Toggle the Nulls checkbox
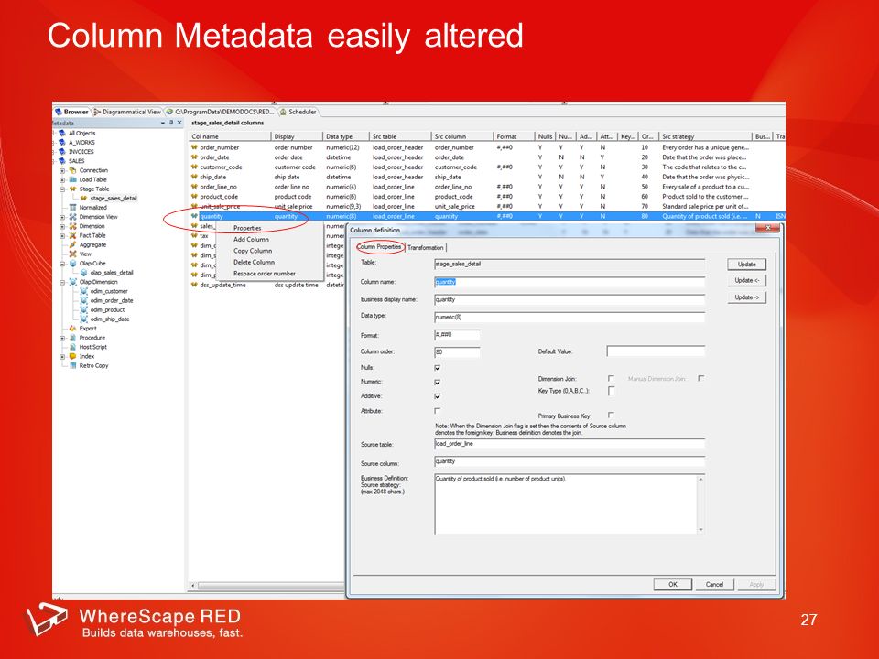This screenshot has height=659, width=879. [438, 368]
